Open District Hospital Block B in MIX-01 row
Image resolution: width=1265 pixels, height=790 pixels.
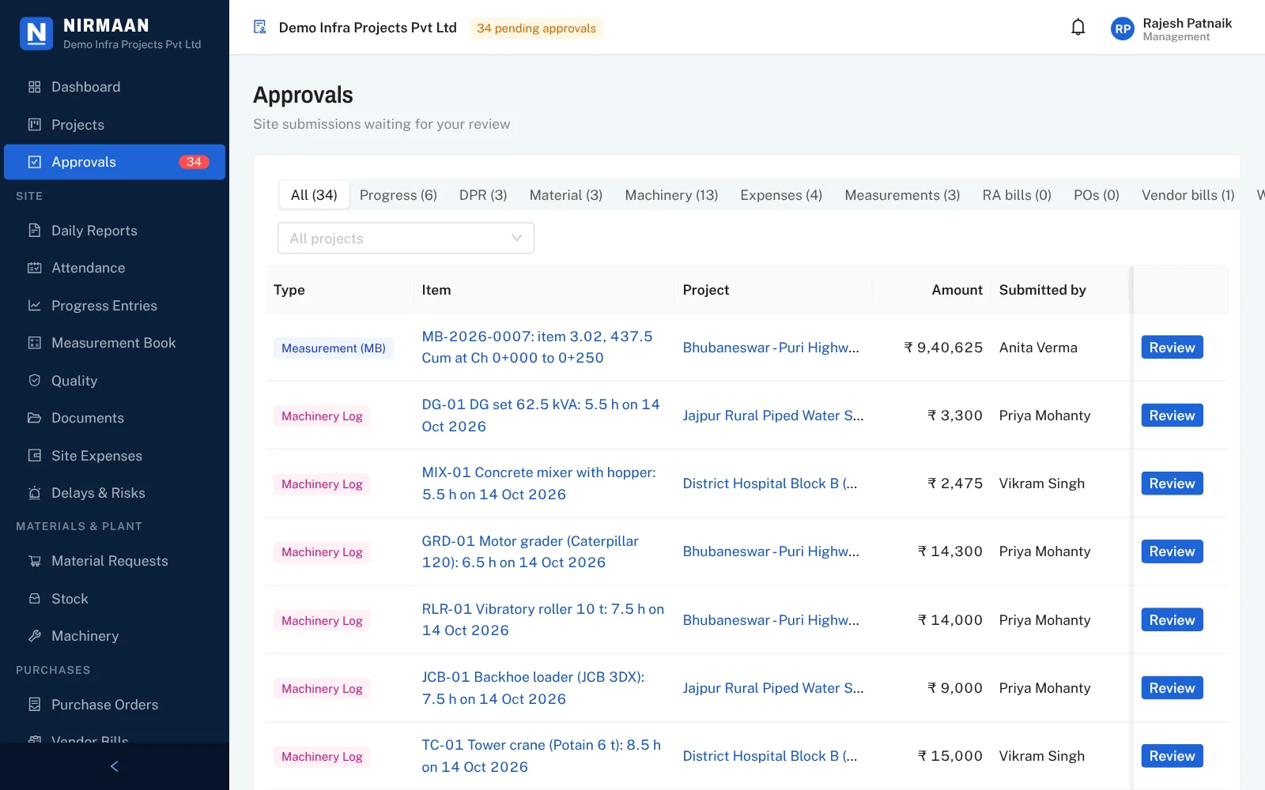[770, 483]
